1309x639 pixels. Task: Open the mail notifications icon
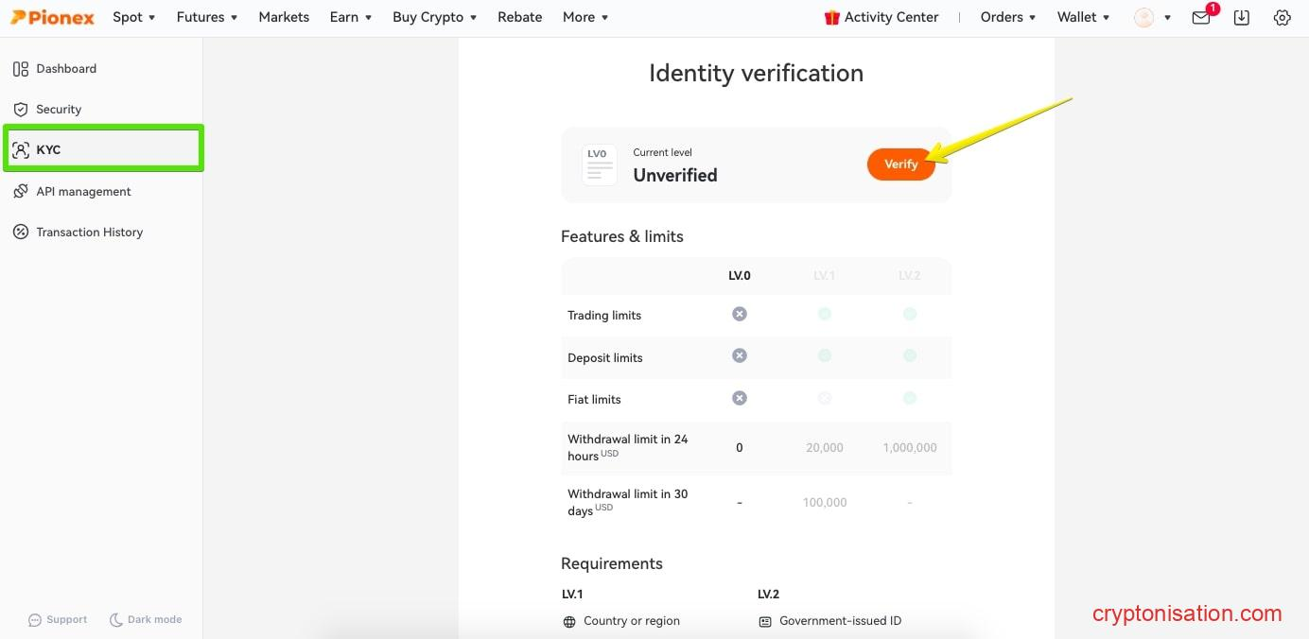1201,17
